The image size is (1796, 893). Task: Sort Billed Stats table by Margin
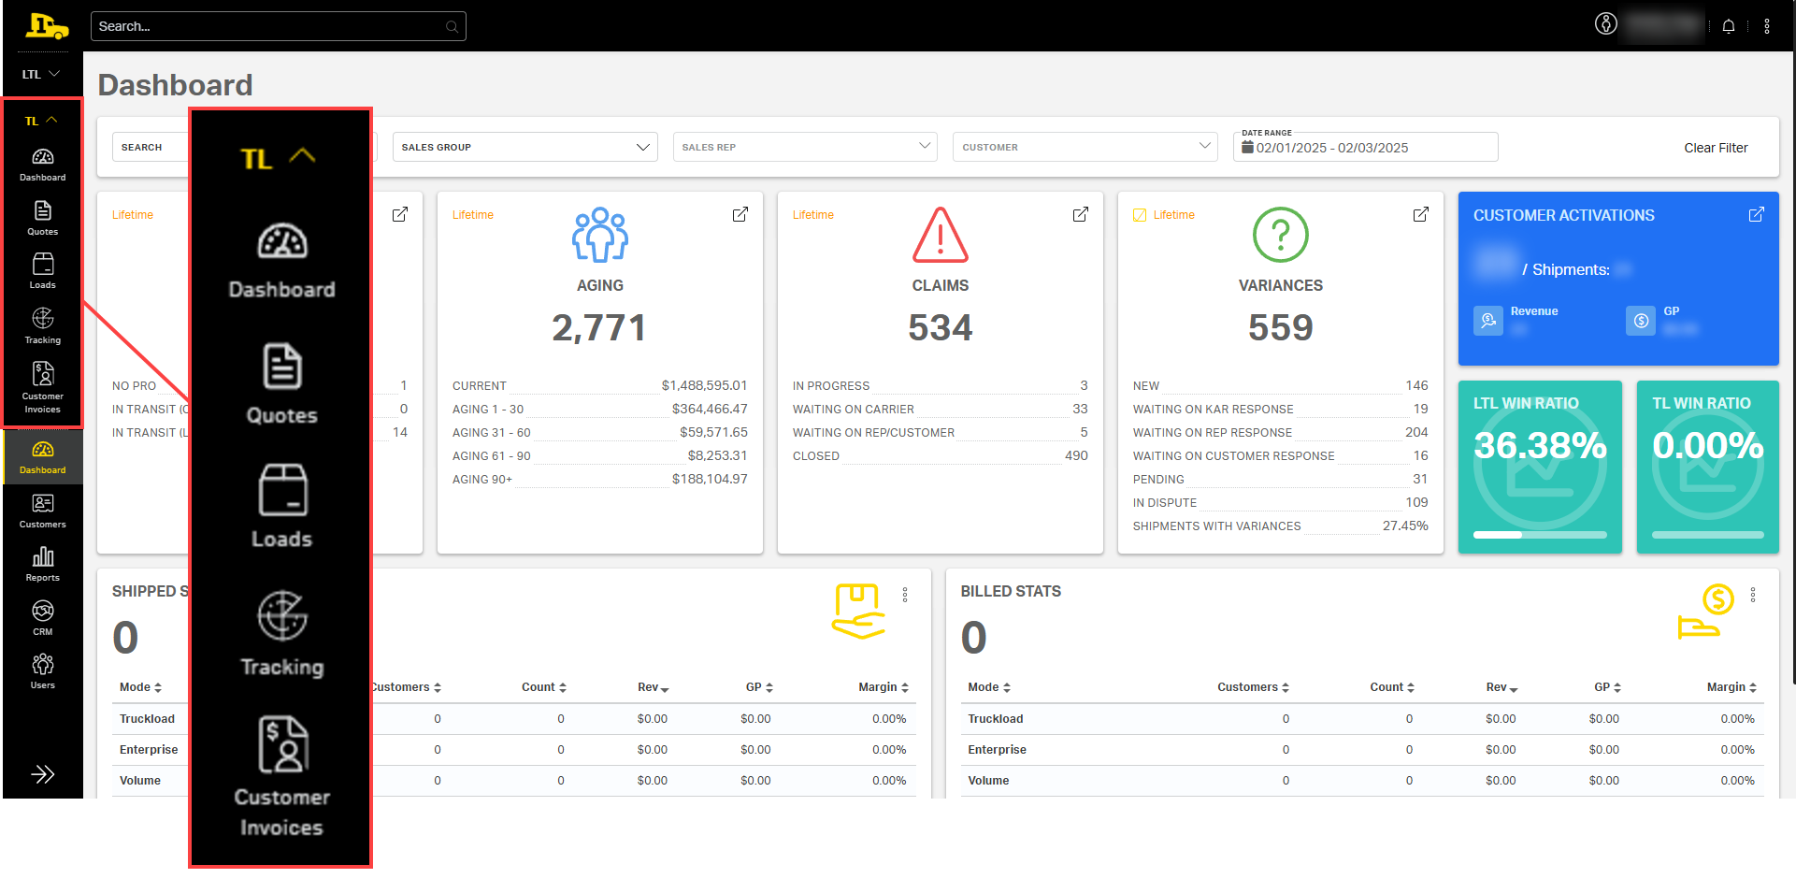(1731, 687)
